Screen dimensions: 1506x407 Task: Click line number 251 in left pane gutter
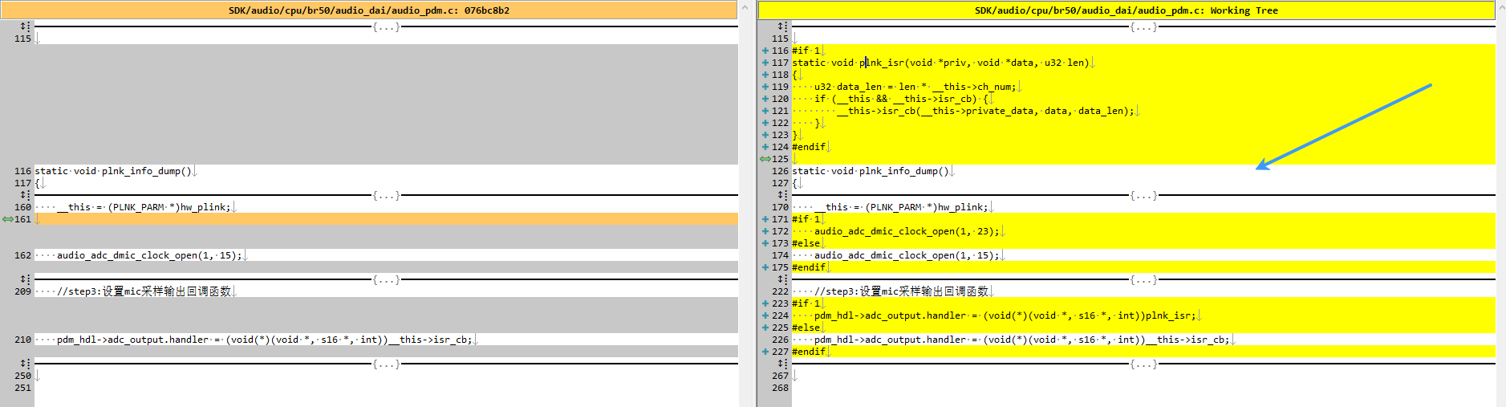[22, 388]
